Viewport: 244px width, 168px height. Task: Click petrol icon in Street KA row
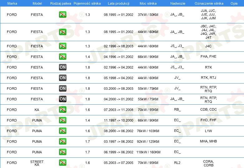click(x=62, y=163)
